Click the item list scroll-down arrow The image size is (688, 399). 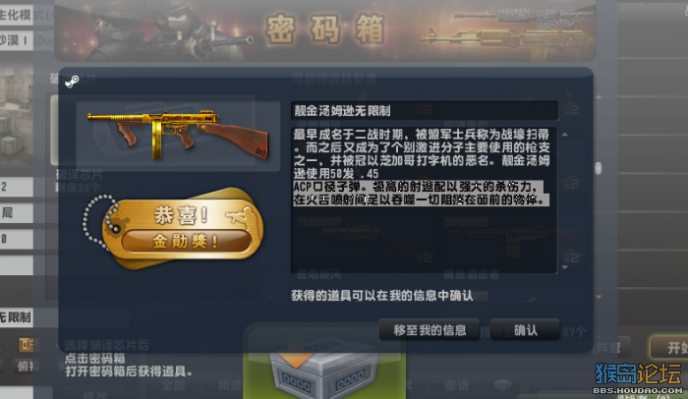[599, 297]
